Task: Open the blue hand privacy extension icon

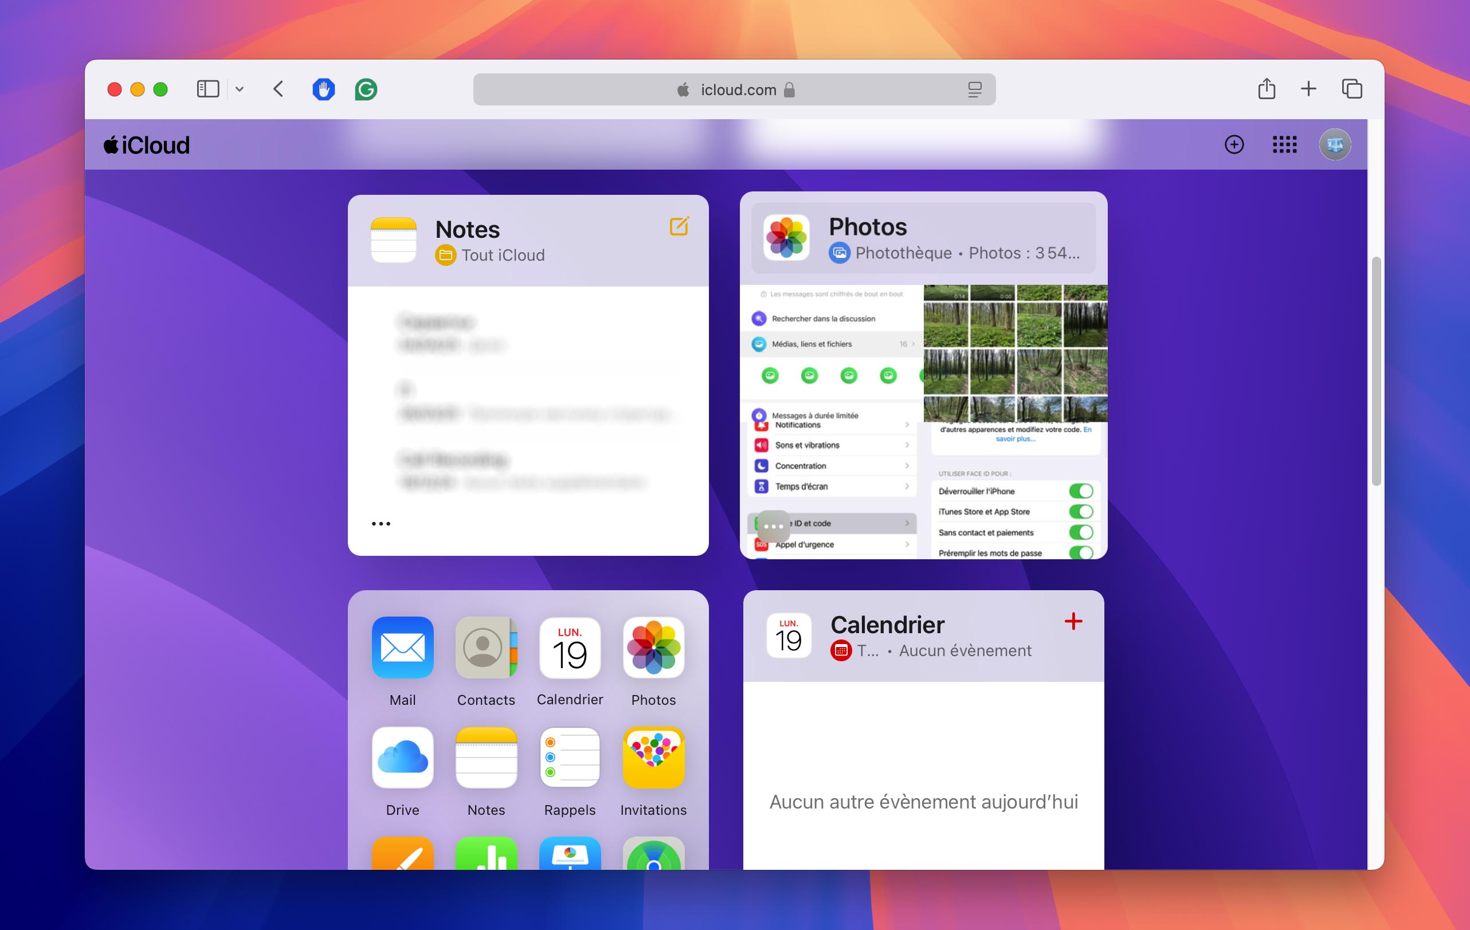Action: point(324,89)
